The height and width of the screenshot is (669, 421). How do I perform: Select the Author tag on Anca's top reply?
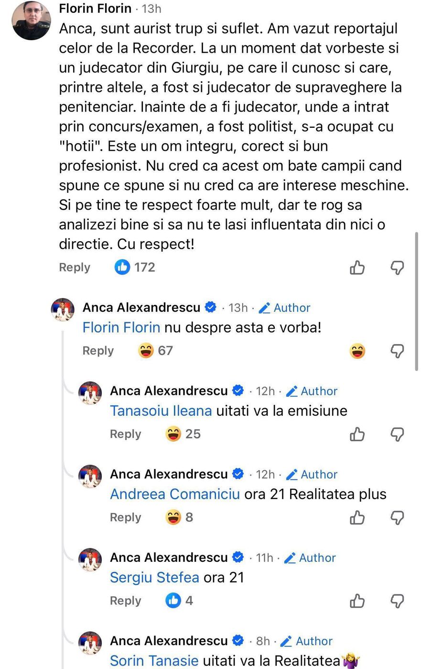click(292, 308)
